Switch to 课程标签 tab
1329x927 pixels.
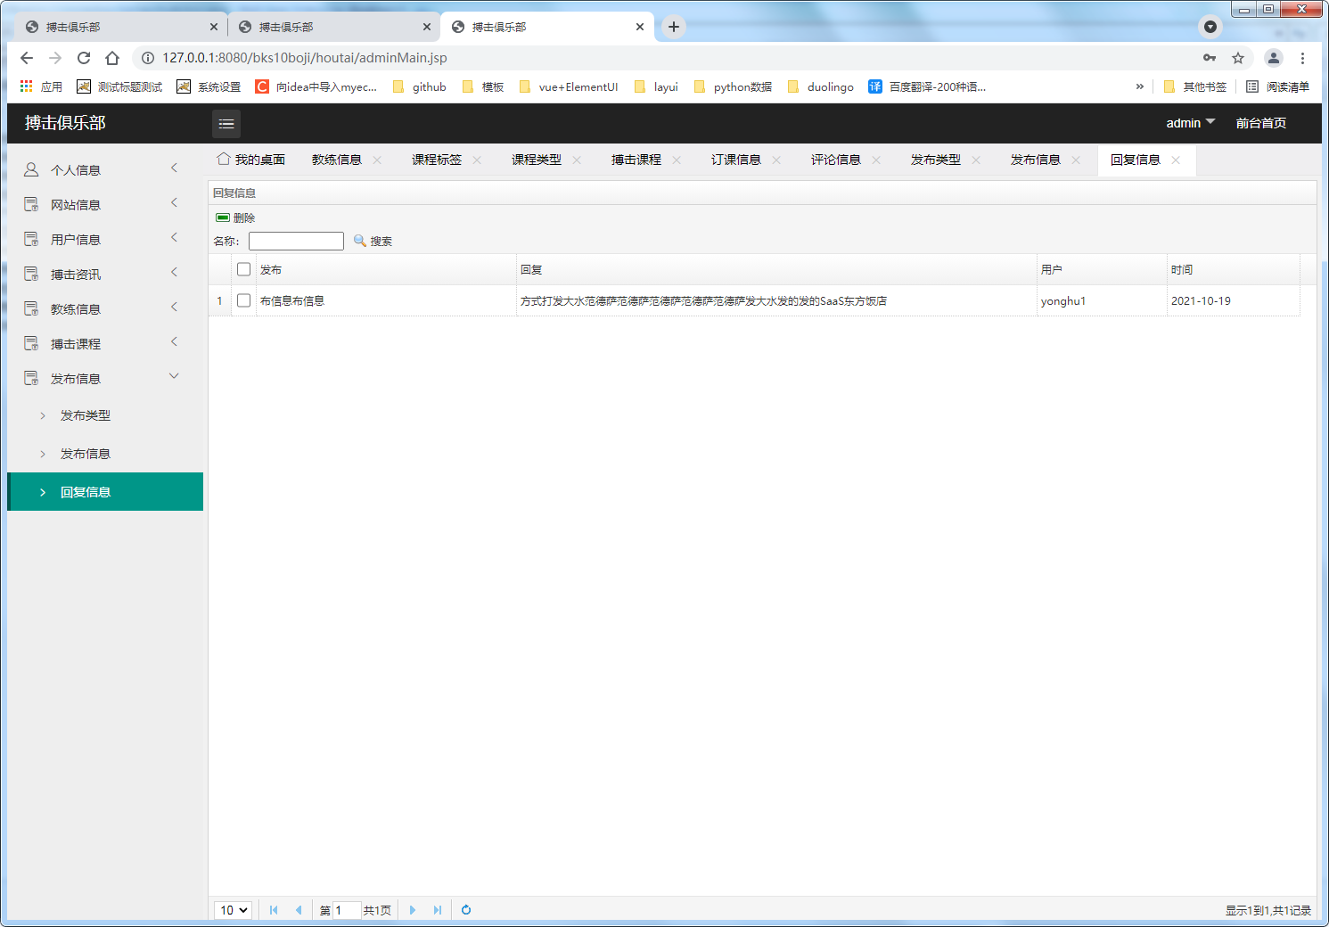point(437,160)
